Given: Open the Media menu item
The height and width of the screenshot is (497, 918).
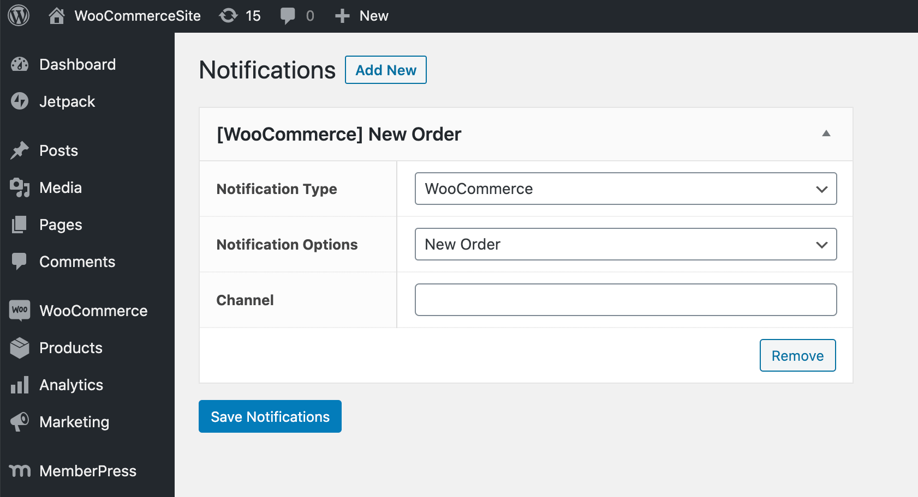Looking at the screenshot, I should [x=61, y=187].
